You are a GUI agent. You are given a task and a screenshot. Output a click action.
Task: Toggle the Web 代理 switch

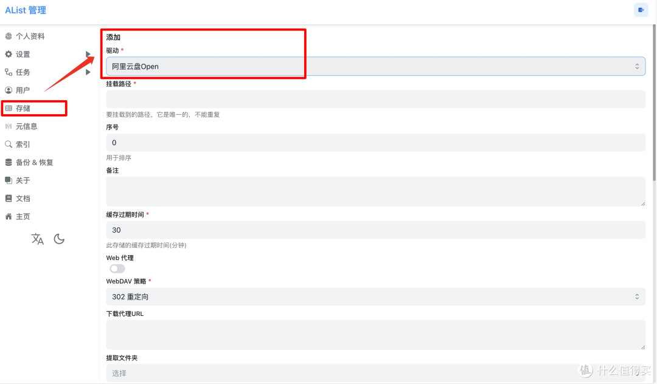117,269
